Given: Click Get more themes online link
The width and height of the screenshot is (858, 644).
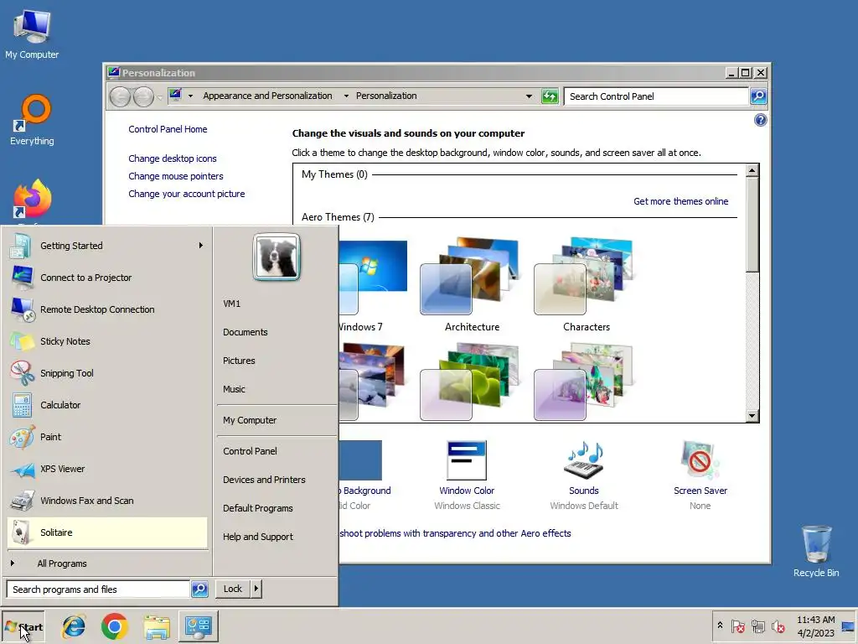Looking at the screenshot, I should click(680, 201).
